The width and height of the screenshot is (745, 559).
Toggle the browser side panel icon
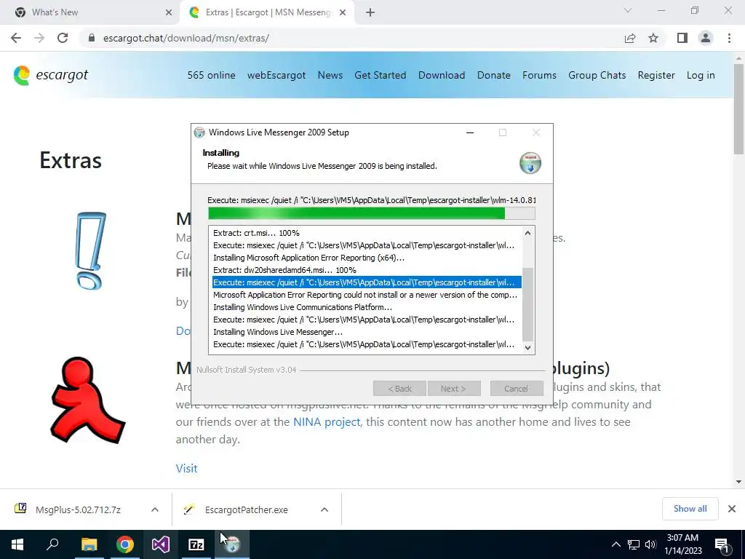tap(682, 38)
